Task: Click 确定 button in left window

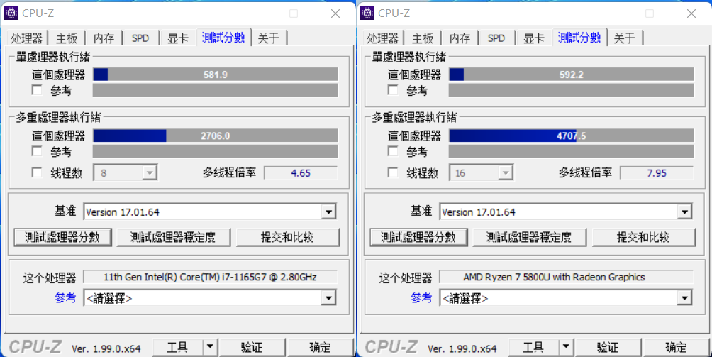Action: point(320,348)
